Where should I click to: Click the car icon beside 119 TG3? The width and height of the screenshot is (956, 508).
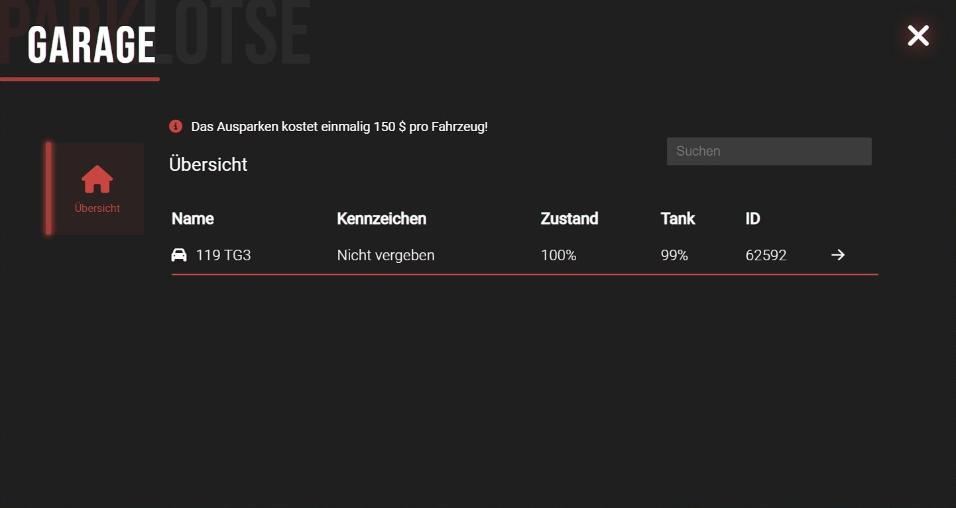(179, 255)
